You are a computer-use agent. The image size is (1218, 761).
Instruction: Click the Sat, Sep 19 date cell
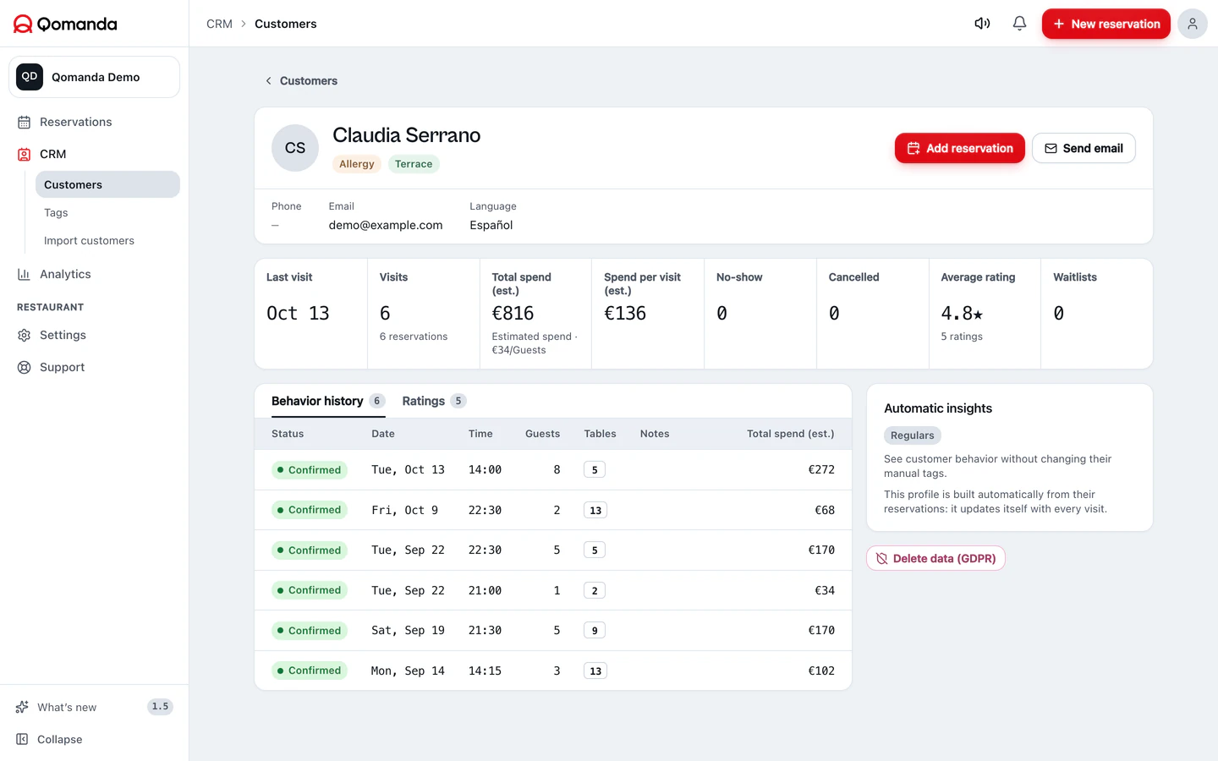408,631
